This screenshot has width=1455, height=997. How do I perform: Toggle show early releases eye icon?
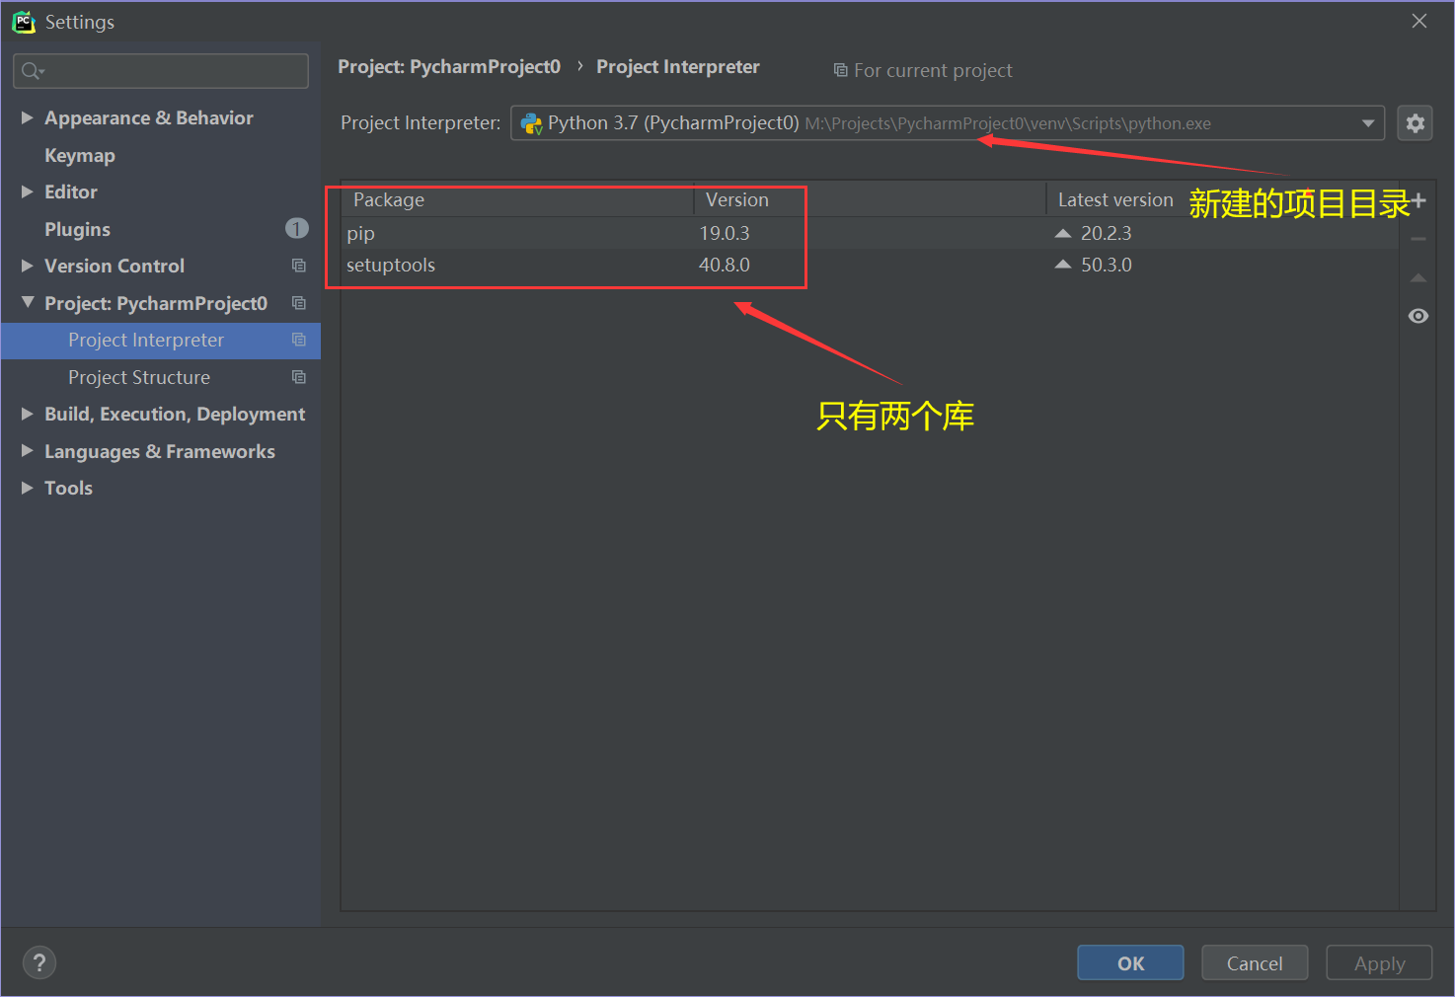point(1418,316)
